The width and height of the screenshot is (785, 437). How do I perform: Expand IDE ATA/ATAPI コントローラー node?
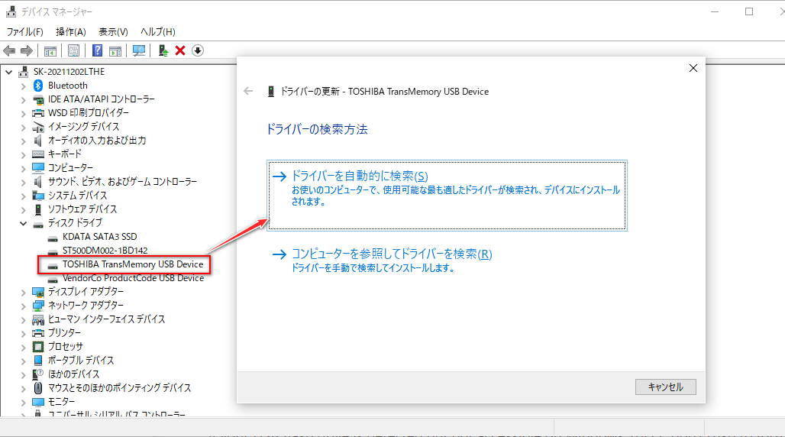[23, 100]
